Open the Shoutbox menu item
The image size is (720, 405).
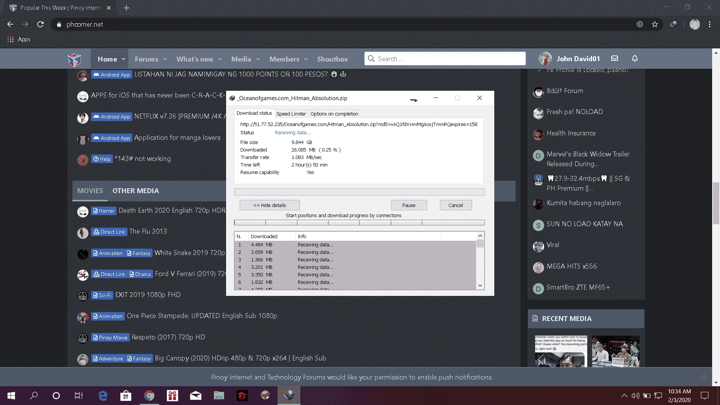coord(332,59)
